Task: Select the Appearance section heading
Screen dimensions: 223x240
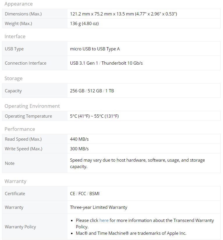Action: click(19, 4)
